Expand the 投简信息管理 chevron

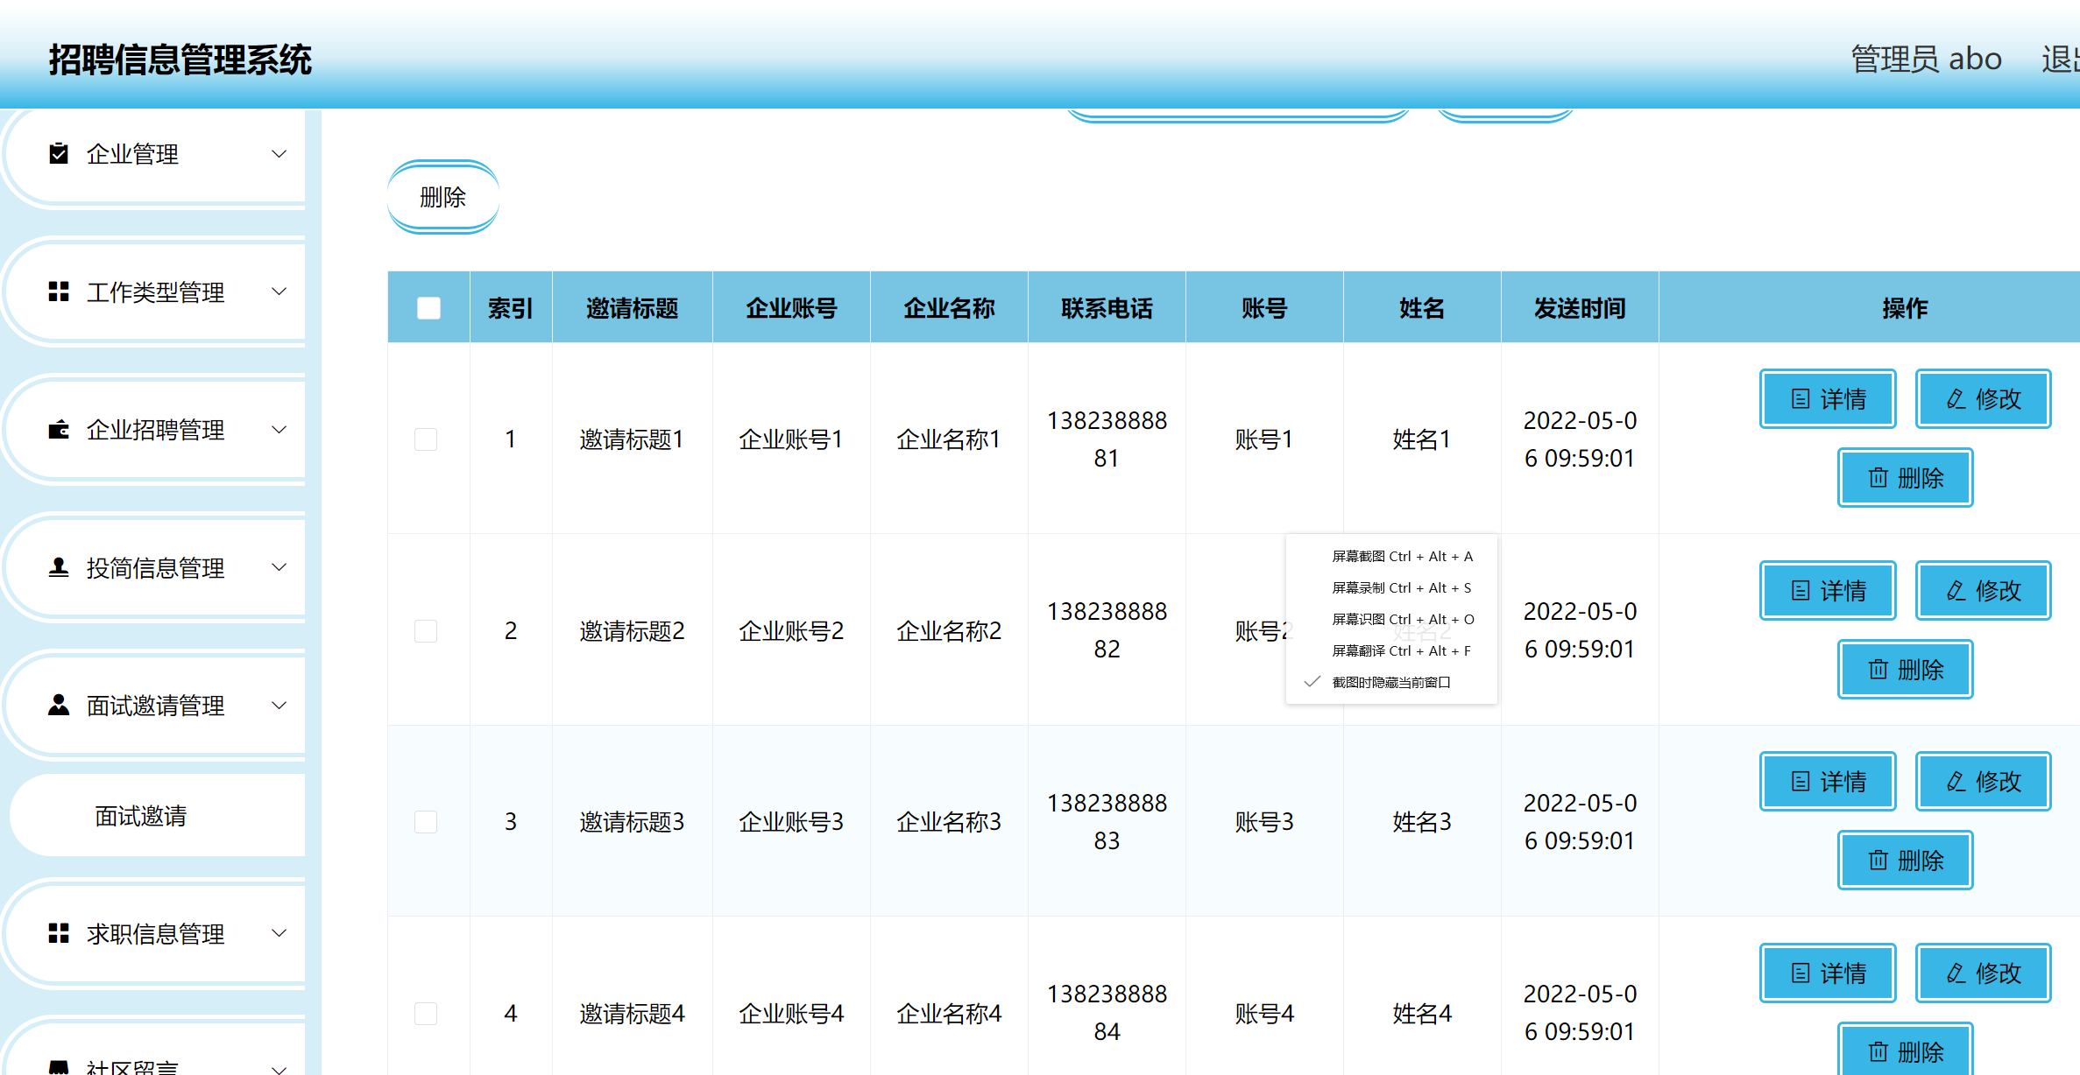(x=279, y=567)
